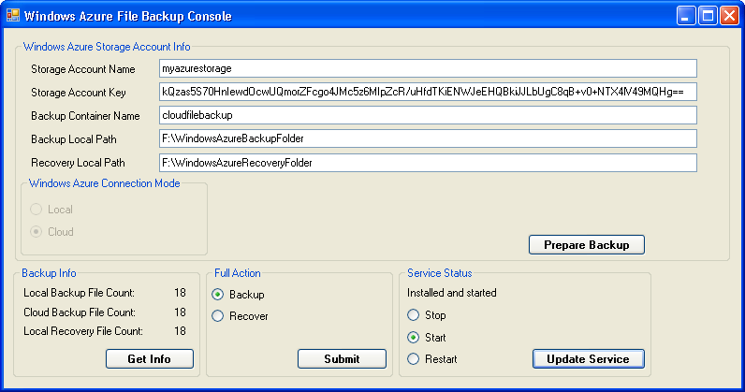Click the app icon in the title bar
Viewport: 745px width, 392px height.
[x=13, y=16]
